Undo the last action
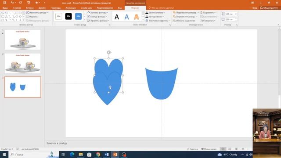This screenshot has height=158, width=281. tap(12, 3)
